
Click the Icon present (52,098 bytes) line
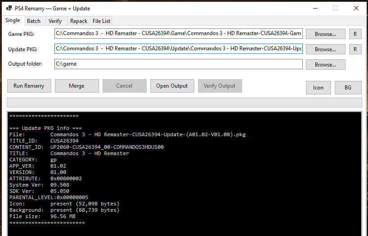64,204
